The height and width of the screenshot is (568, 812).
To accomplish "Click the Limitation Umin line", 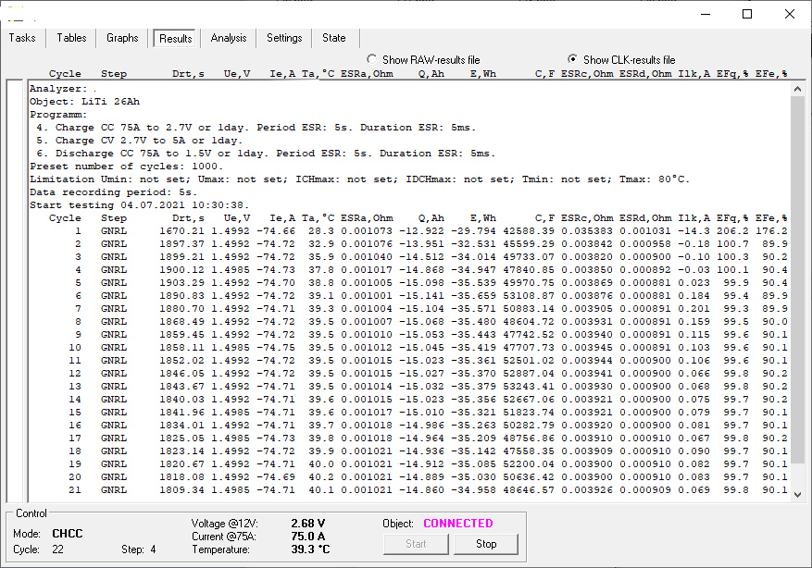I will 359,179.
